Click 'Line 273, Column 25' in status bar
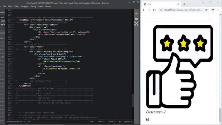The width and height of the screenshot is (222, 125). (x=14, y=122)
